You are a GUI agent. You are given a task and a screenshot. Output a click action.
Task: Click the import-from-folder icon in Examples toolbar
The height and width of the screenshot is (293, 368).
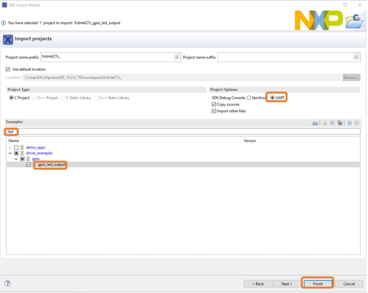(x=315, y=123)
